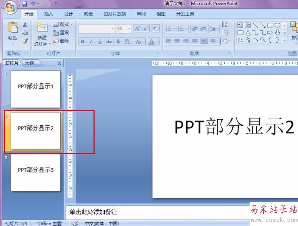
Task: Save the presentation from the quick access toolbar
Action: pyautogui.click(x=25, y=4)
